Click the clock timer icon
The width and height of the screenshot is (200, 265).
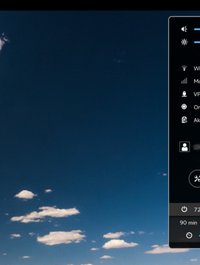point(189,235)
